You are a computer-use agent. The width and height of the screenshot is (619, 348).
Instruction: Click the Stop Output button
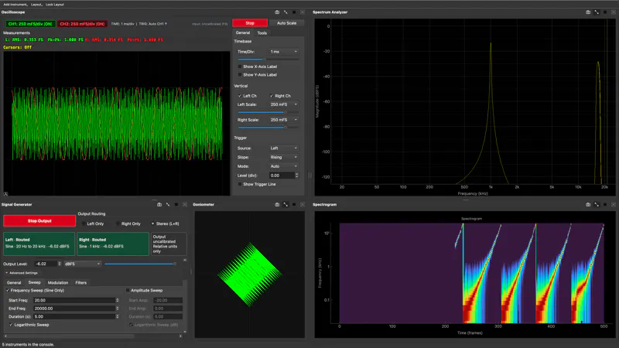coord(39,221)
